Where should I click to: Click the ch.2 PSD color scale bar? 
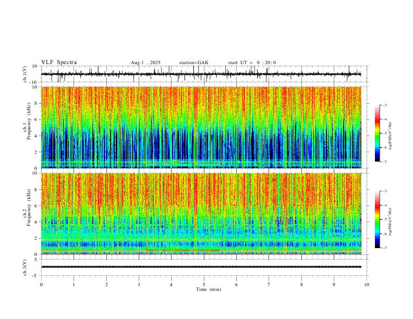tap(378, 219)
